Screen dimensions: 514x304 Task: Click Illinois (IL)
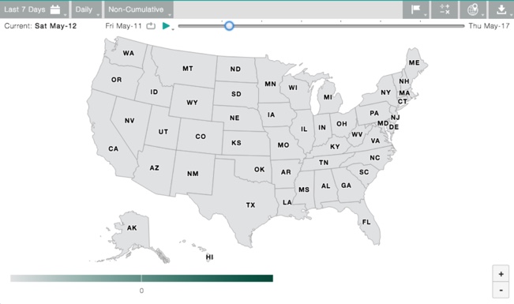[x=304, y=129]
